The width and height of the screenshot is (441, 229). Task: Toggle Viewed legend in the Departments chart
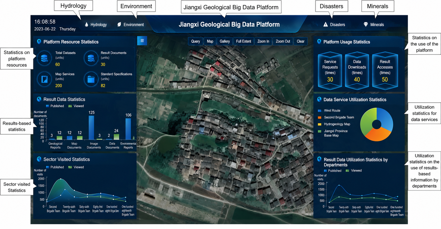point(354,170)
